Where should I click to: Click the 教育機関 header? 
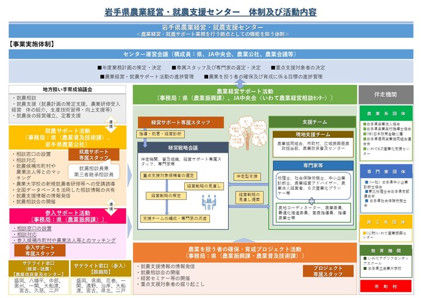point(386,250)
